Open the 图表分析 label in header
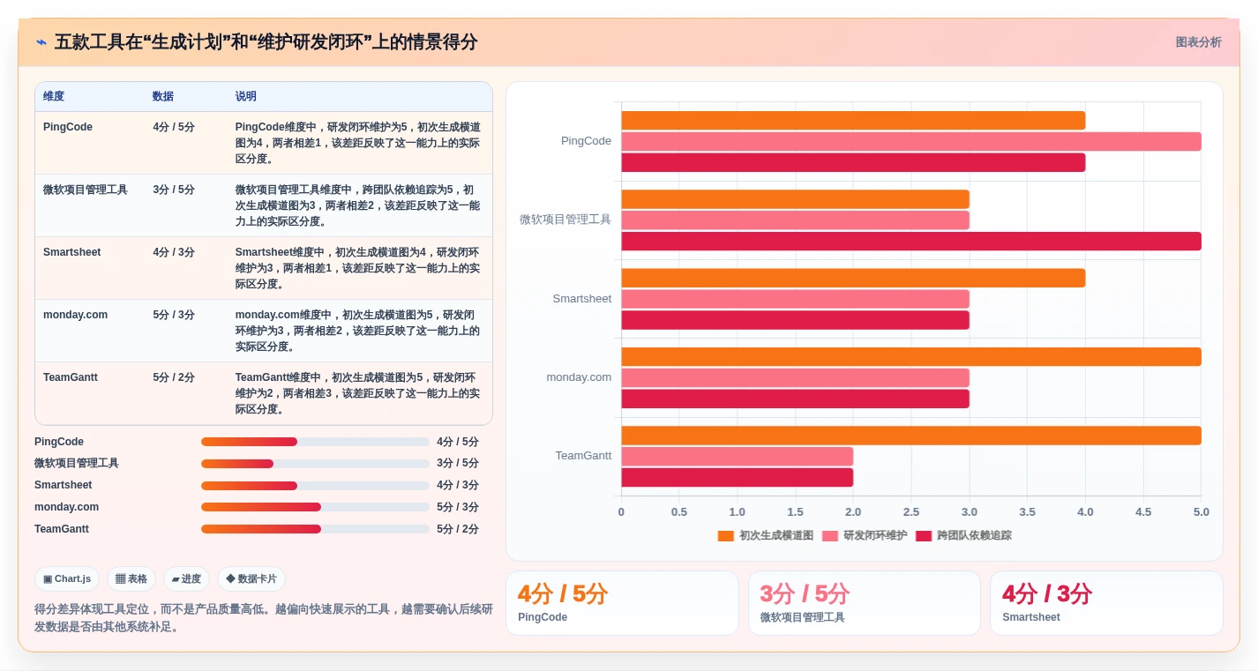Screen dimensions: 1258x671 (x=1198, y=42)
